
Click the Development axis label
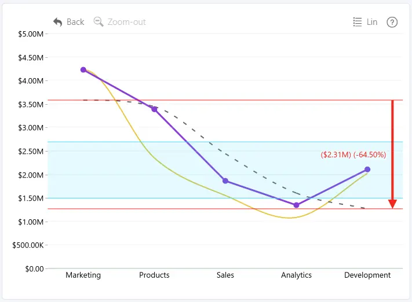[367, 275]
